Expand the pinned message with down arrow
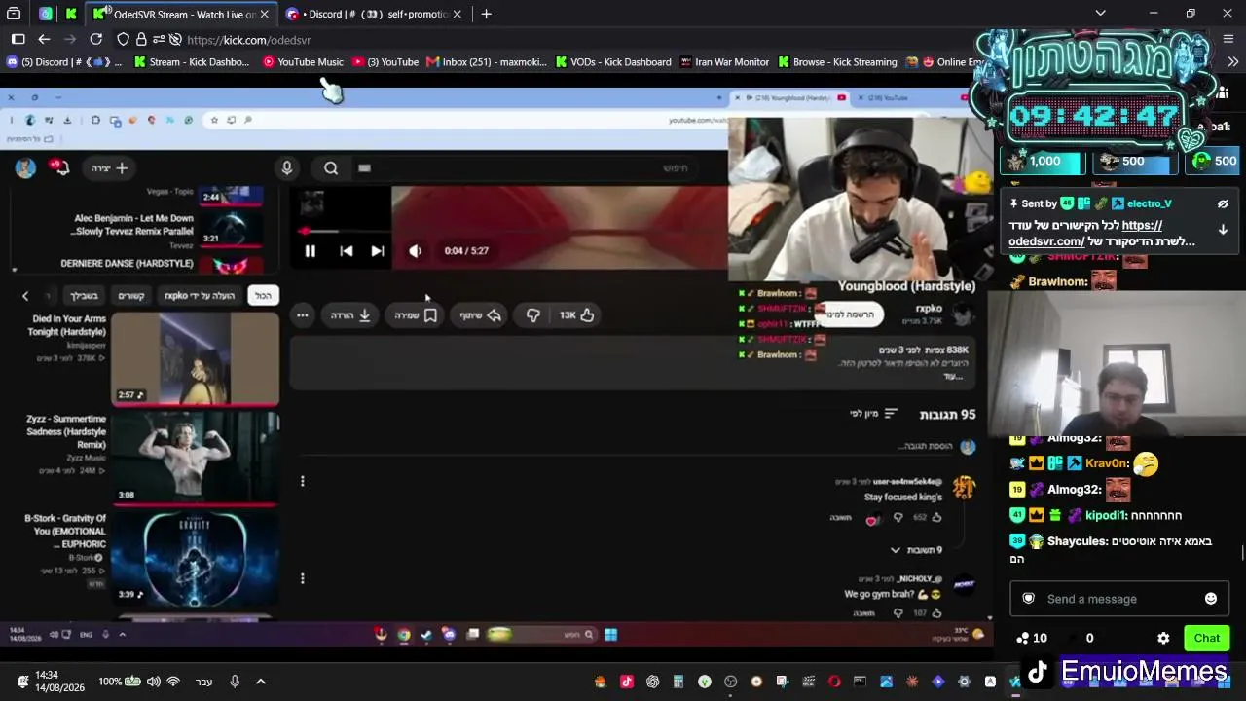1246x701 pixels. coord(1223,231)
